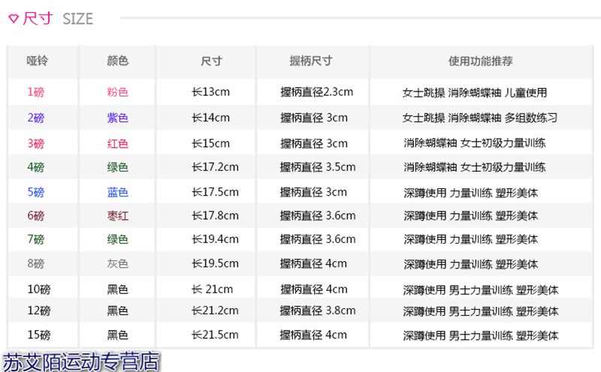
Task: Select the 使用功能推荐 column header
Action: tap(480, 61)
